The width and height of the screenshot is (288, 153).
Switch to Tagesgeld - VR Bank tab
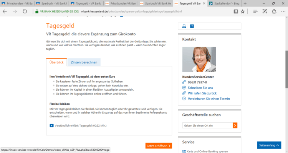[x=86, y=3]
